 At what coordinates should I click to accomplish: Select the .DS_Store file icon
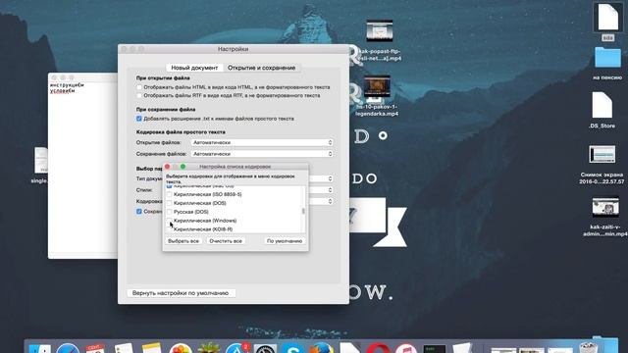tap(602, 105)
